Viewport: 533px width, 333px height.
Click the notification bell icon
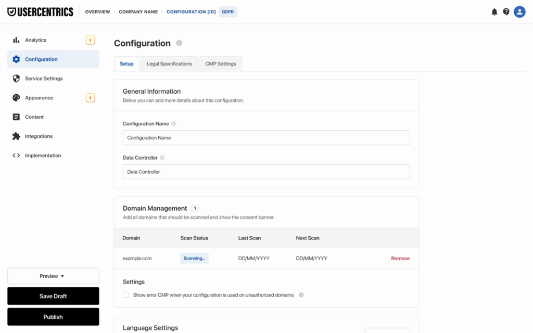[x=494, y=12]
